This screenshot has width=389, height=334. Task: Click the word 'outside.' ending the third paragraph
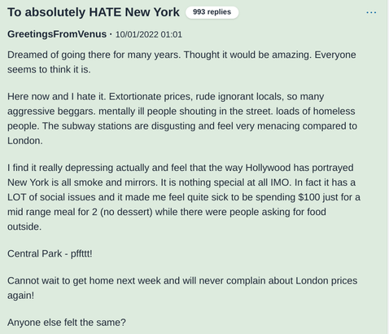pos(24,226)
